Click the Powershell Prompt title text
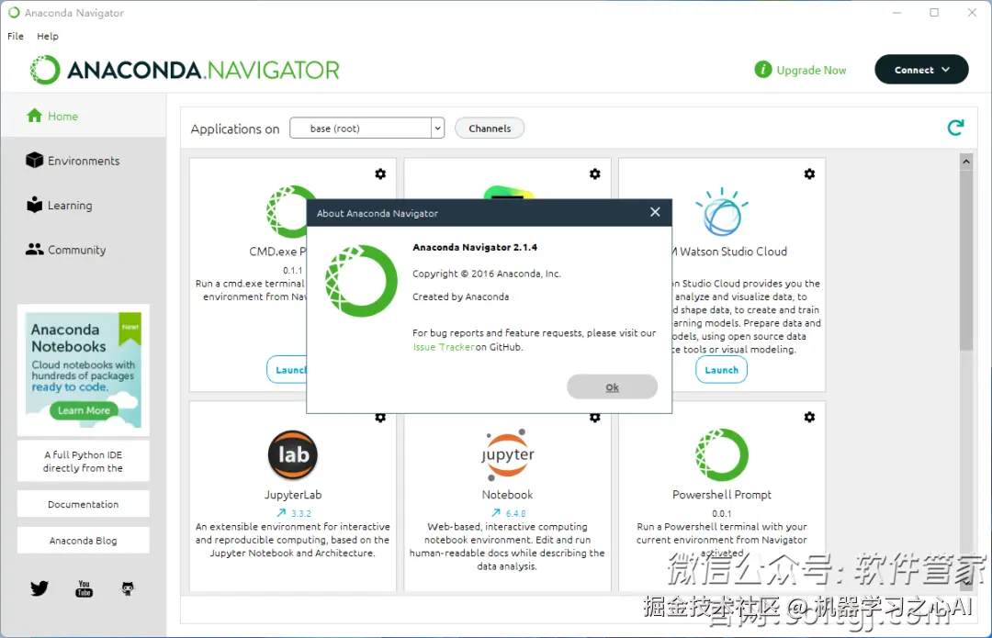Screen dimensions: 992x638 pyautogui.click(x=722, y=495)
